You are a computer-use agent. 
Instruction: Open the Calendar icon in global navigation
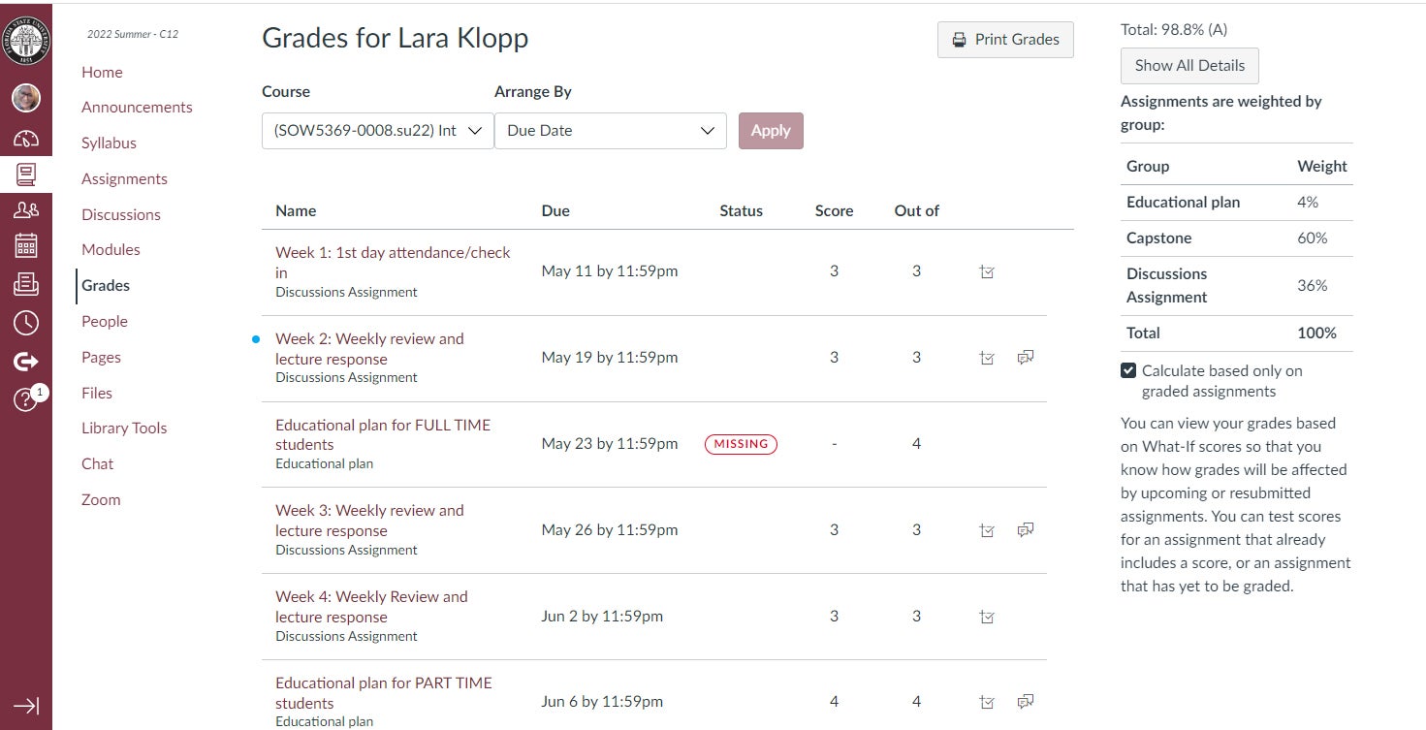[26, 245]
